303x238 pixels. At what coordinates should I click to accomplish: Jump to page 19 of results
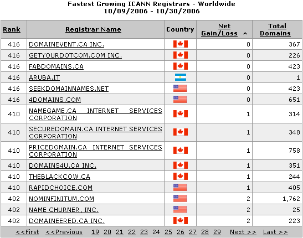(x=95, y=232)
